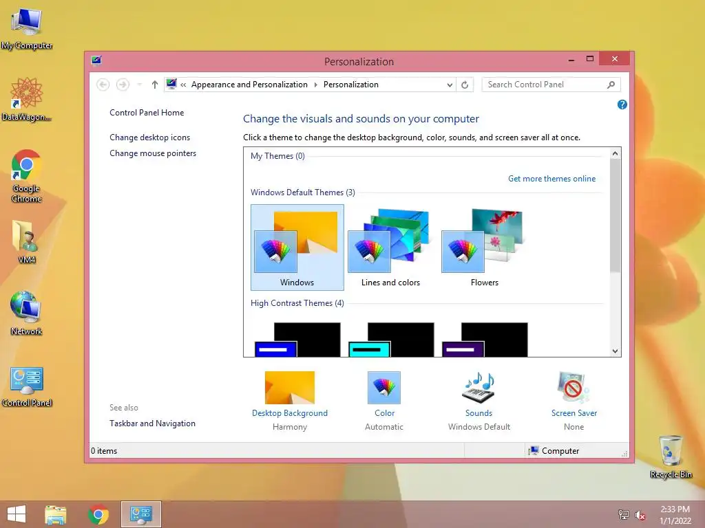Open Control Panel Home link
The width and height of the screenshot is (705, 528).
tap(147, 113)
